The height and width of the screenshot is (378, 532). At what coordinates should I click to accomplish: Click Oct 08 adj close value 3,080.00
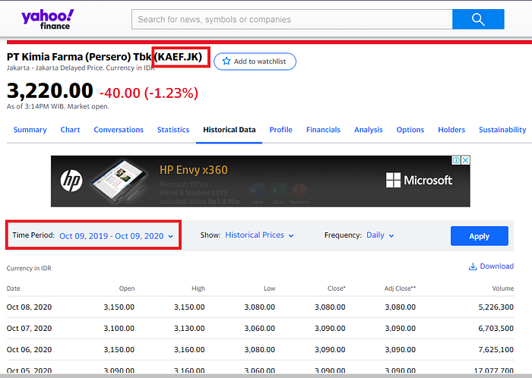point(400,307)
